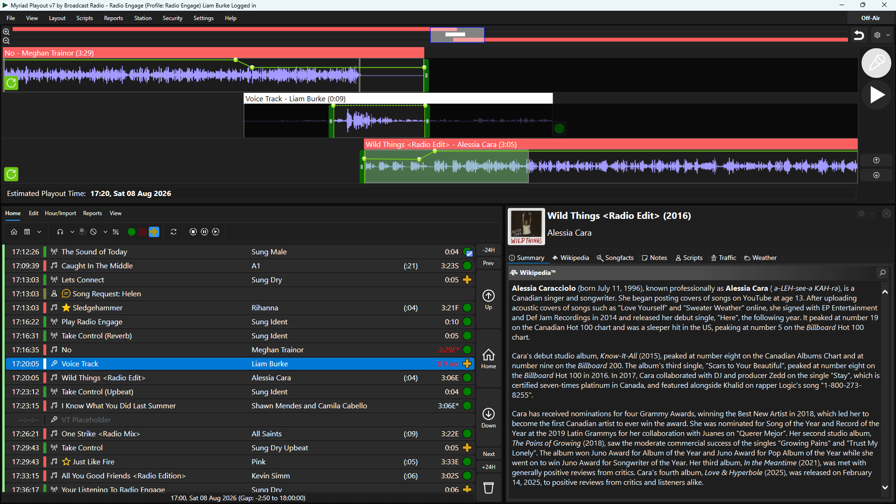Click the Home navigation button by the log

[x=489, y=359]
